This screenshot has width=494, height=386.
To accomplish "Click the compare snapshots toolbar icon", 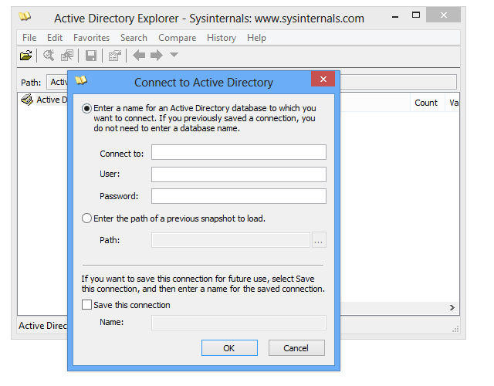I will click(67, 56).
